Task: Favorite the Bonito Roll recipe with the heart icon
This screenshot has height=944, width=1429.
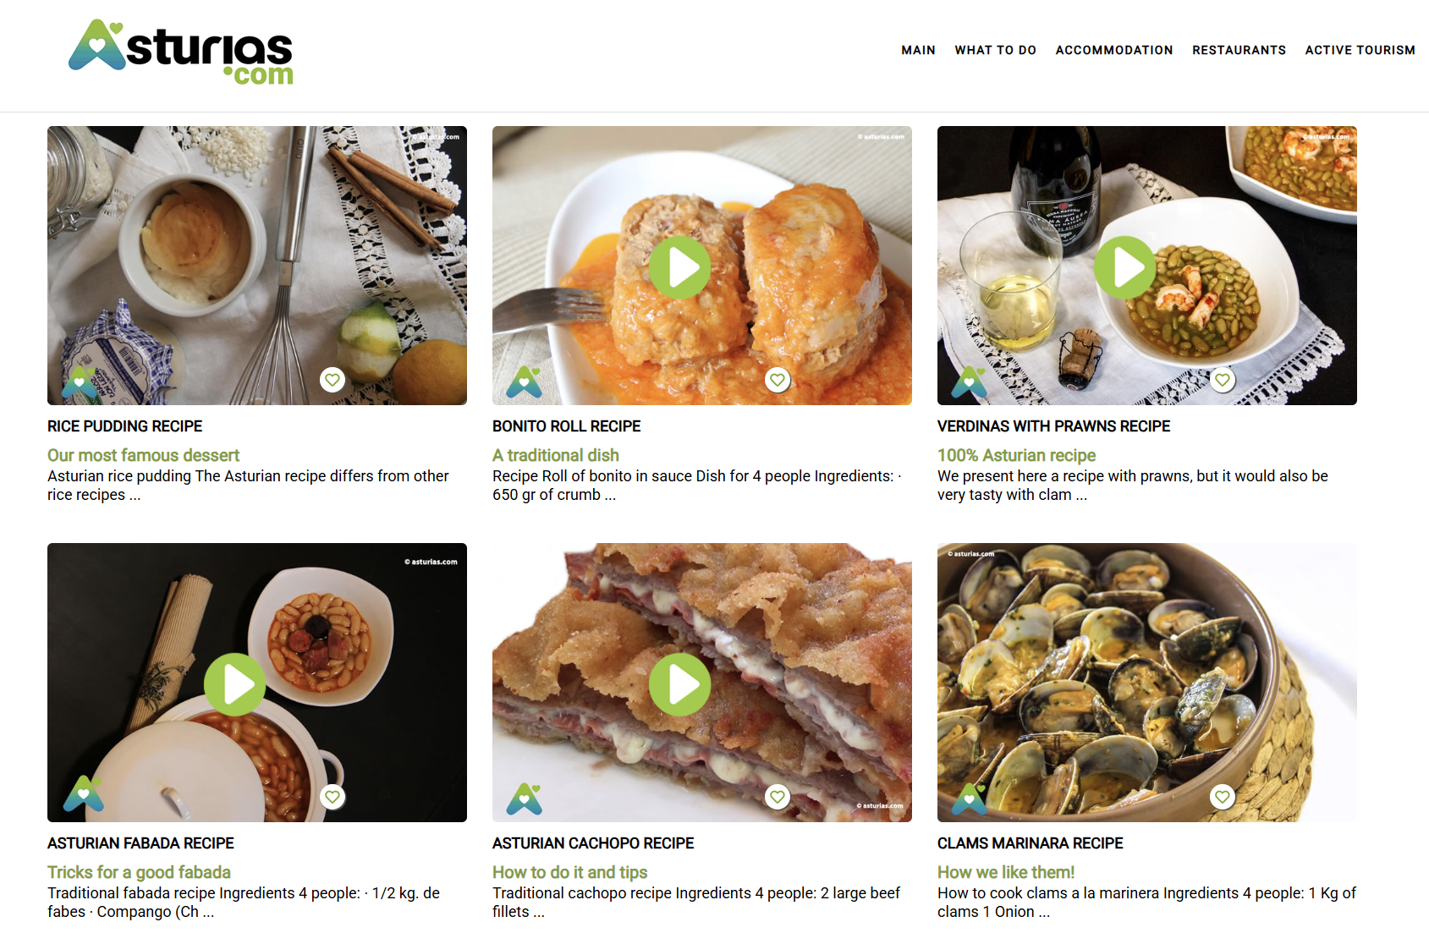Action: (778, 380)
